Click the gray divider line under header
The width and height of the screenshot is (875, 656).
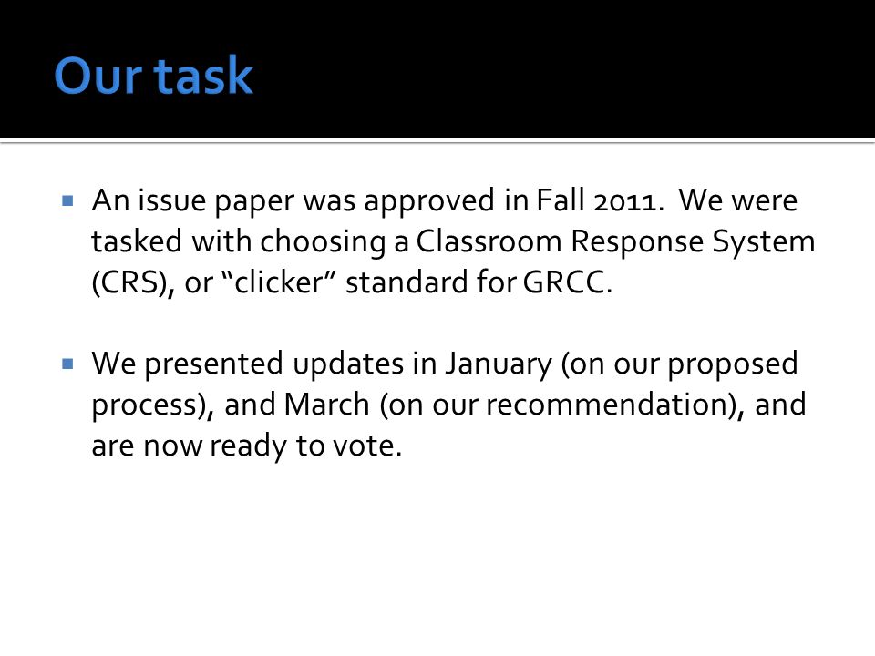437,143
